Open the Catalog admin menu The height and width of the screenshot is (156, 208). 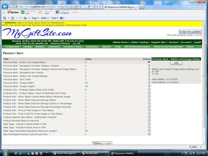pos(28,47)
